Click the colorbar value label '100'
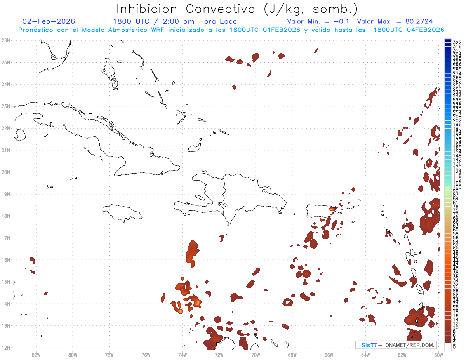 (457, 187)
